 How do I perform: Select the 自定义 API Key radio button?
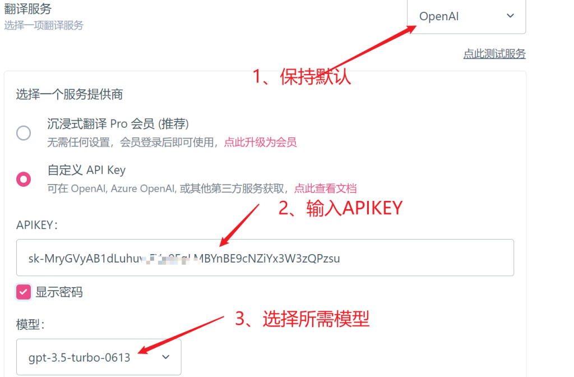[x=24, y=179]
